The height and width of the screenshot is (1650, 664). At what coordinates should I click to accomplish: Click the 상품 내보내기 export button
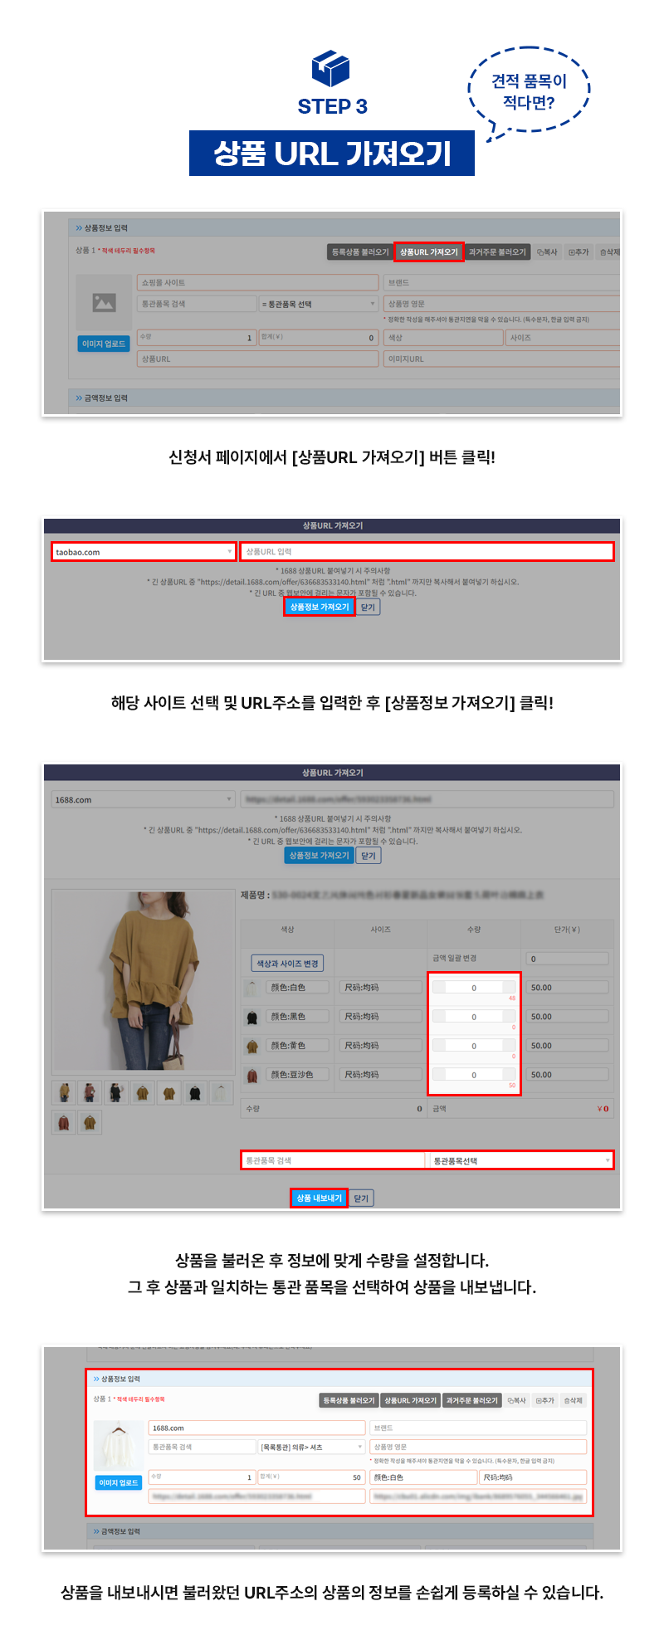click(319, 1198)
